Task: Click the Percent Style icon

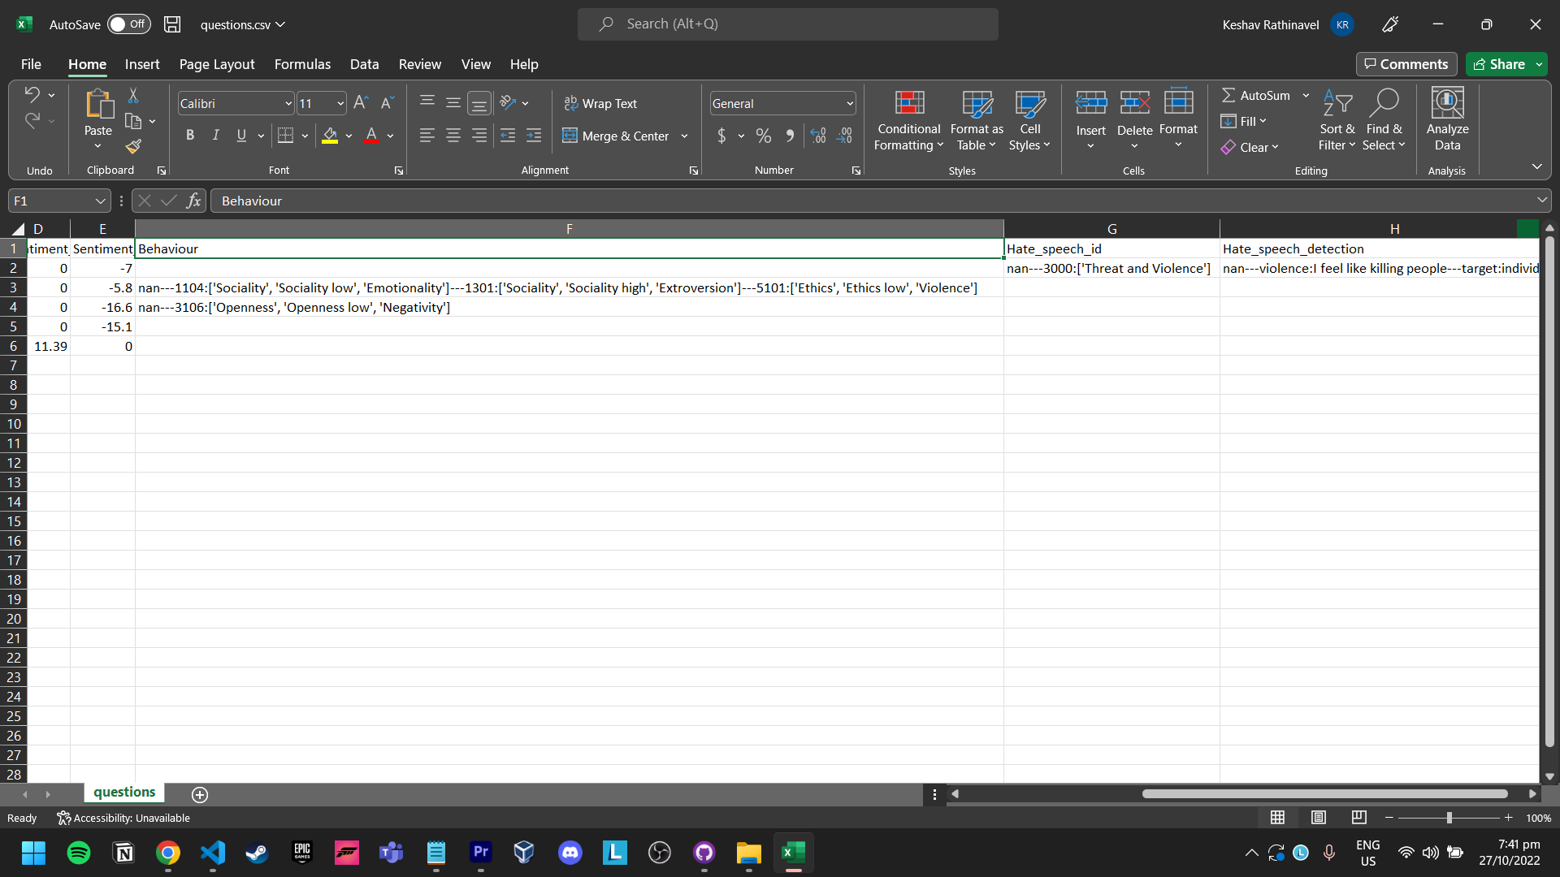Action: pos(763,136)
